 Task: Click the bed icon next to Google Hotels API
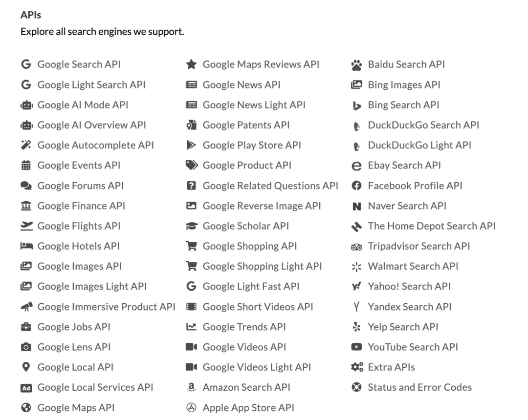pos(26,246)
